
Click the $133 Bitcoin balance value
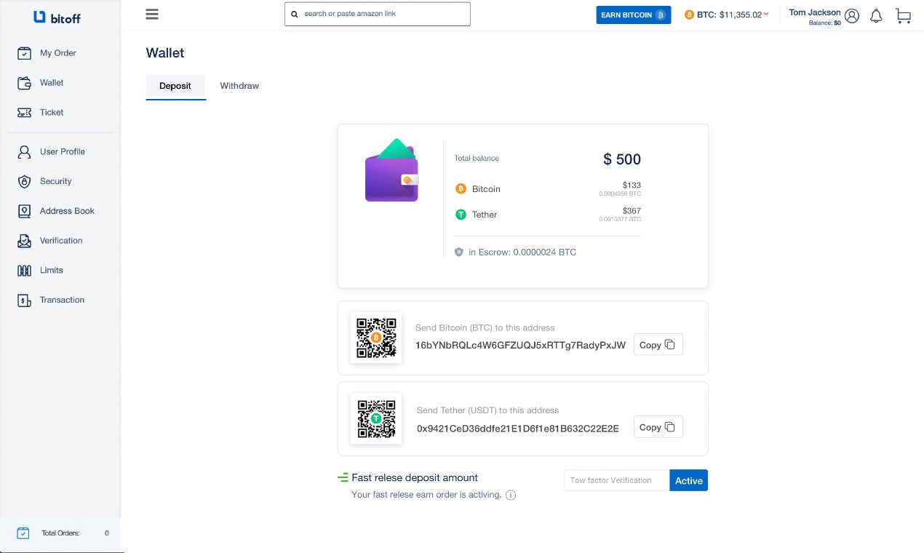pos(632,186)
